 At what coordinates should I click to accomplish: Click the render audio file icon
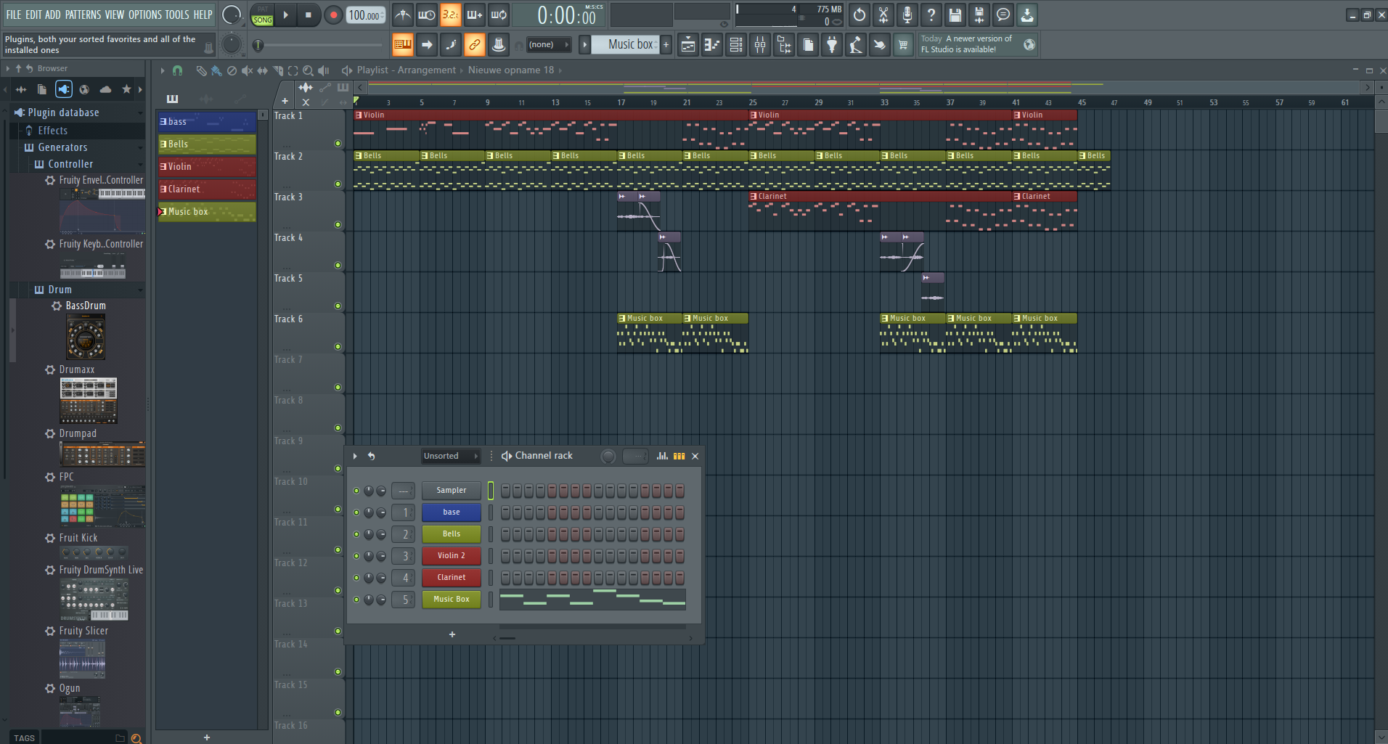tap(979, 15)
